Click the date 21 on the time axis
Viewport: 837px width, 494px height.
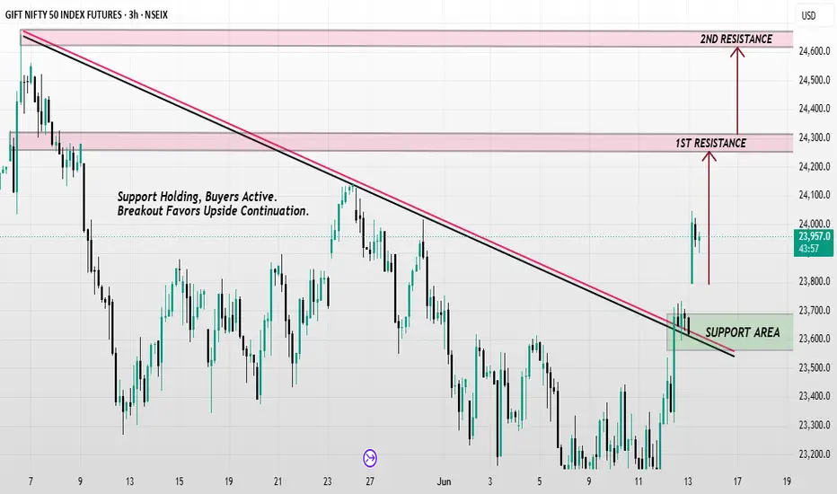coord(278,481)
